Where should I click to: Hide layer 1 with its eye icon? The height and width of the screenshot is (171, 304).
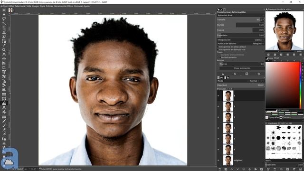[x=218, y=96]
